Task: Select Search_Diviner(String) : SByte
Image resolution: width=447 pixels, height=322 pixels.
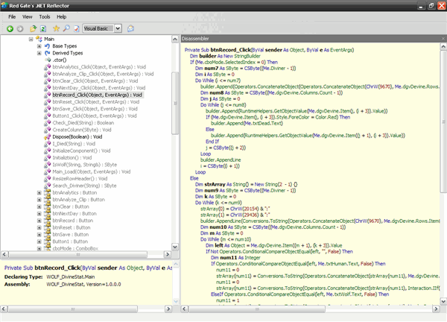Action: pyautogui.click(x=84, y=186)
